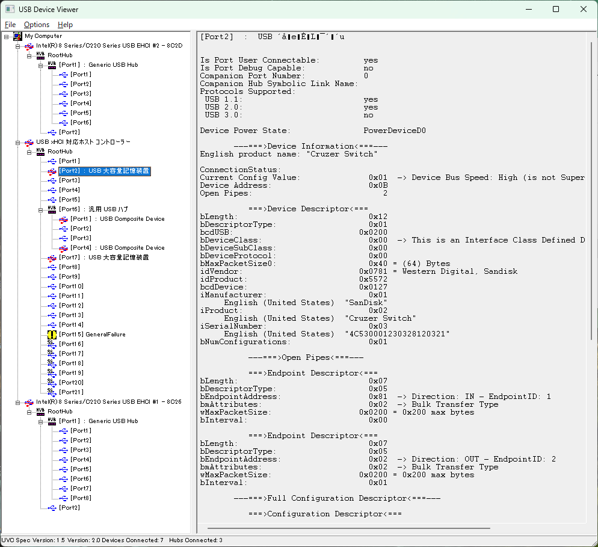Click the USB icon next to Port14
Viewport: 598px width, 547px height.
(52, 325)
